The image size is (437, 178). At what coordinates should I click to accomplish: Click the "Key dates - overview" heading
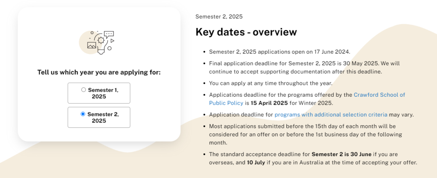(246, 32)
